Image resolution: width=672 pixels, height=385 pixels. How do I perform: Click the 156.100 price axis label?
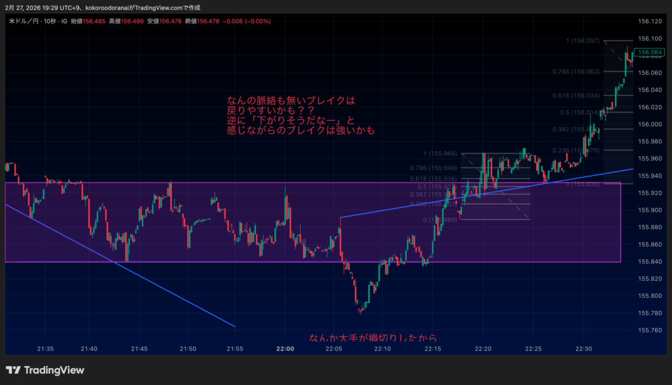(x=648, y=21)
